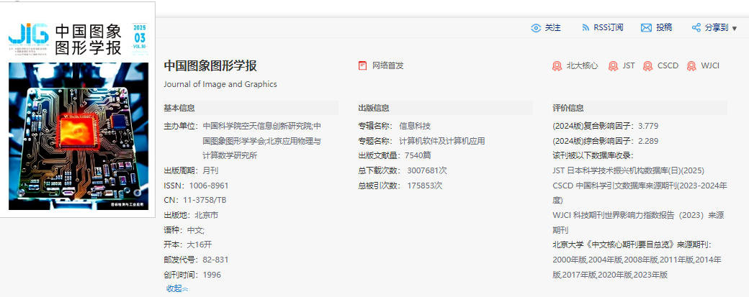Click the CSCD 中国科学引文数据库来源期刊 entry
Image resolution: width=749 pixels, height=297 pixels.
(640, 193)
